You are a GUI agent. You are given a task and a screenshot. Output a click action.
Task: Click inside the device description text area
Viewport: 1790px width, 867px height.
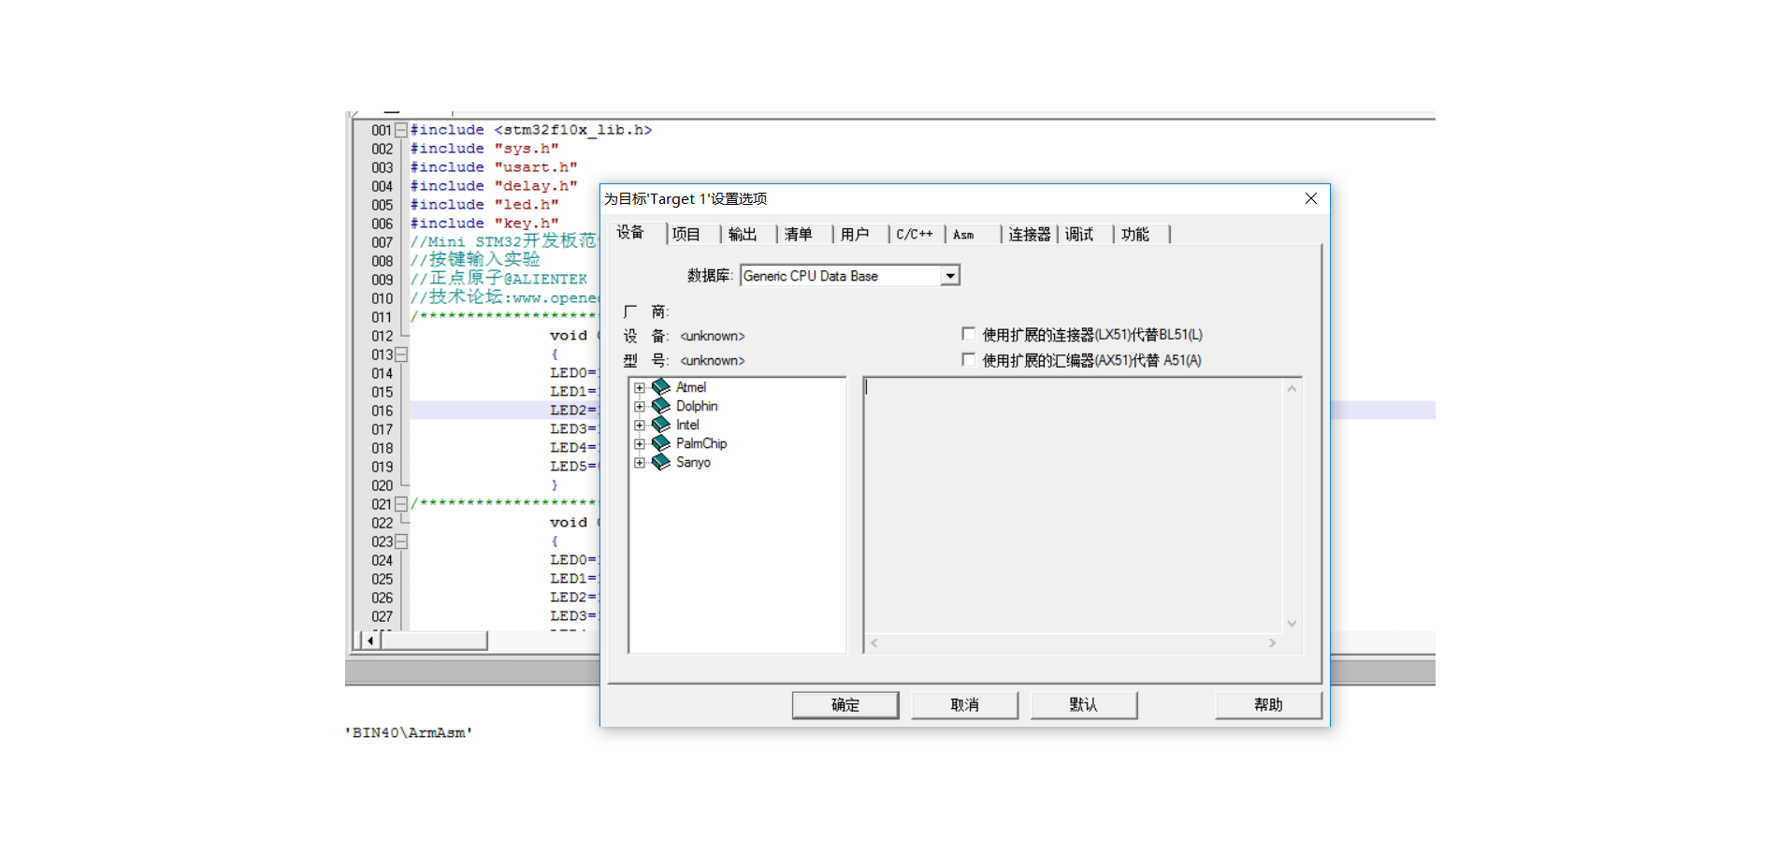[x=1073, y=506]
